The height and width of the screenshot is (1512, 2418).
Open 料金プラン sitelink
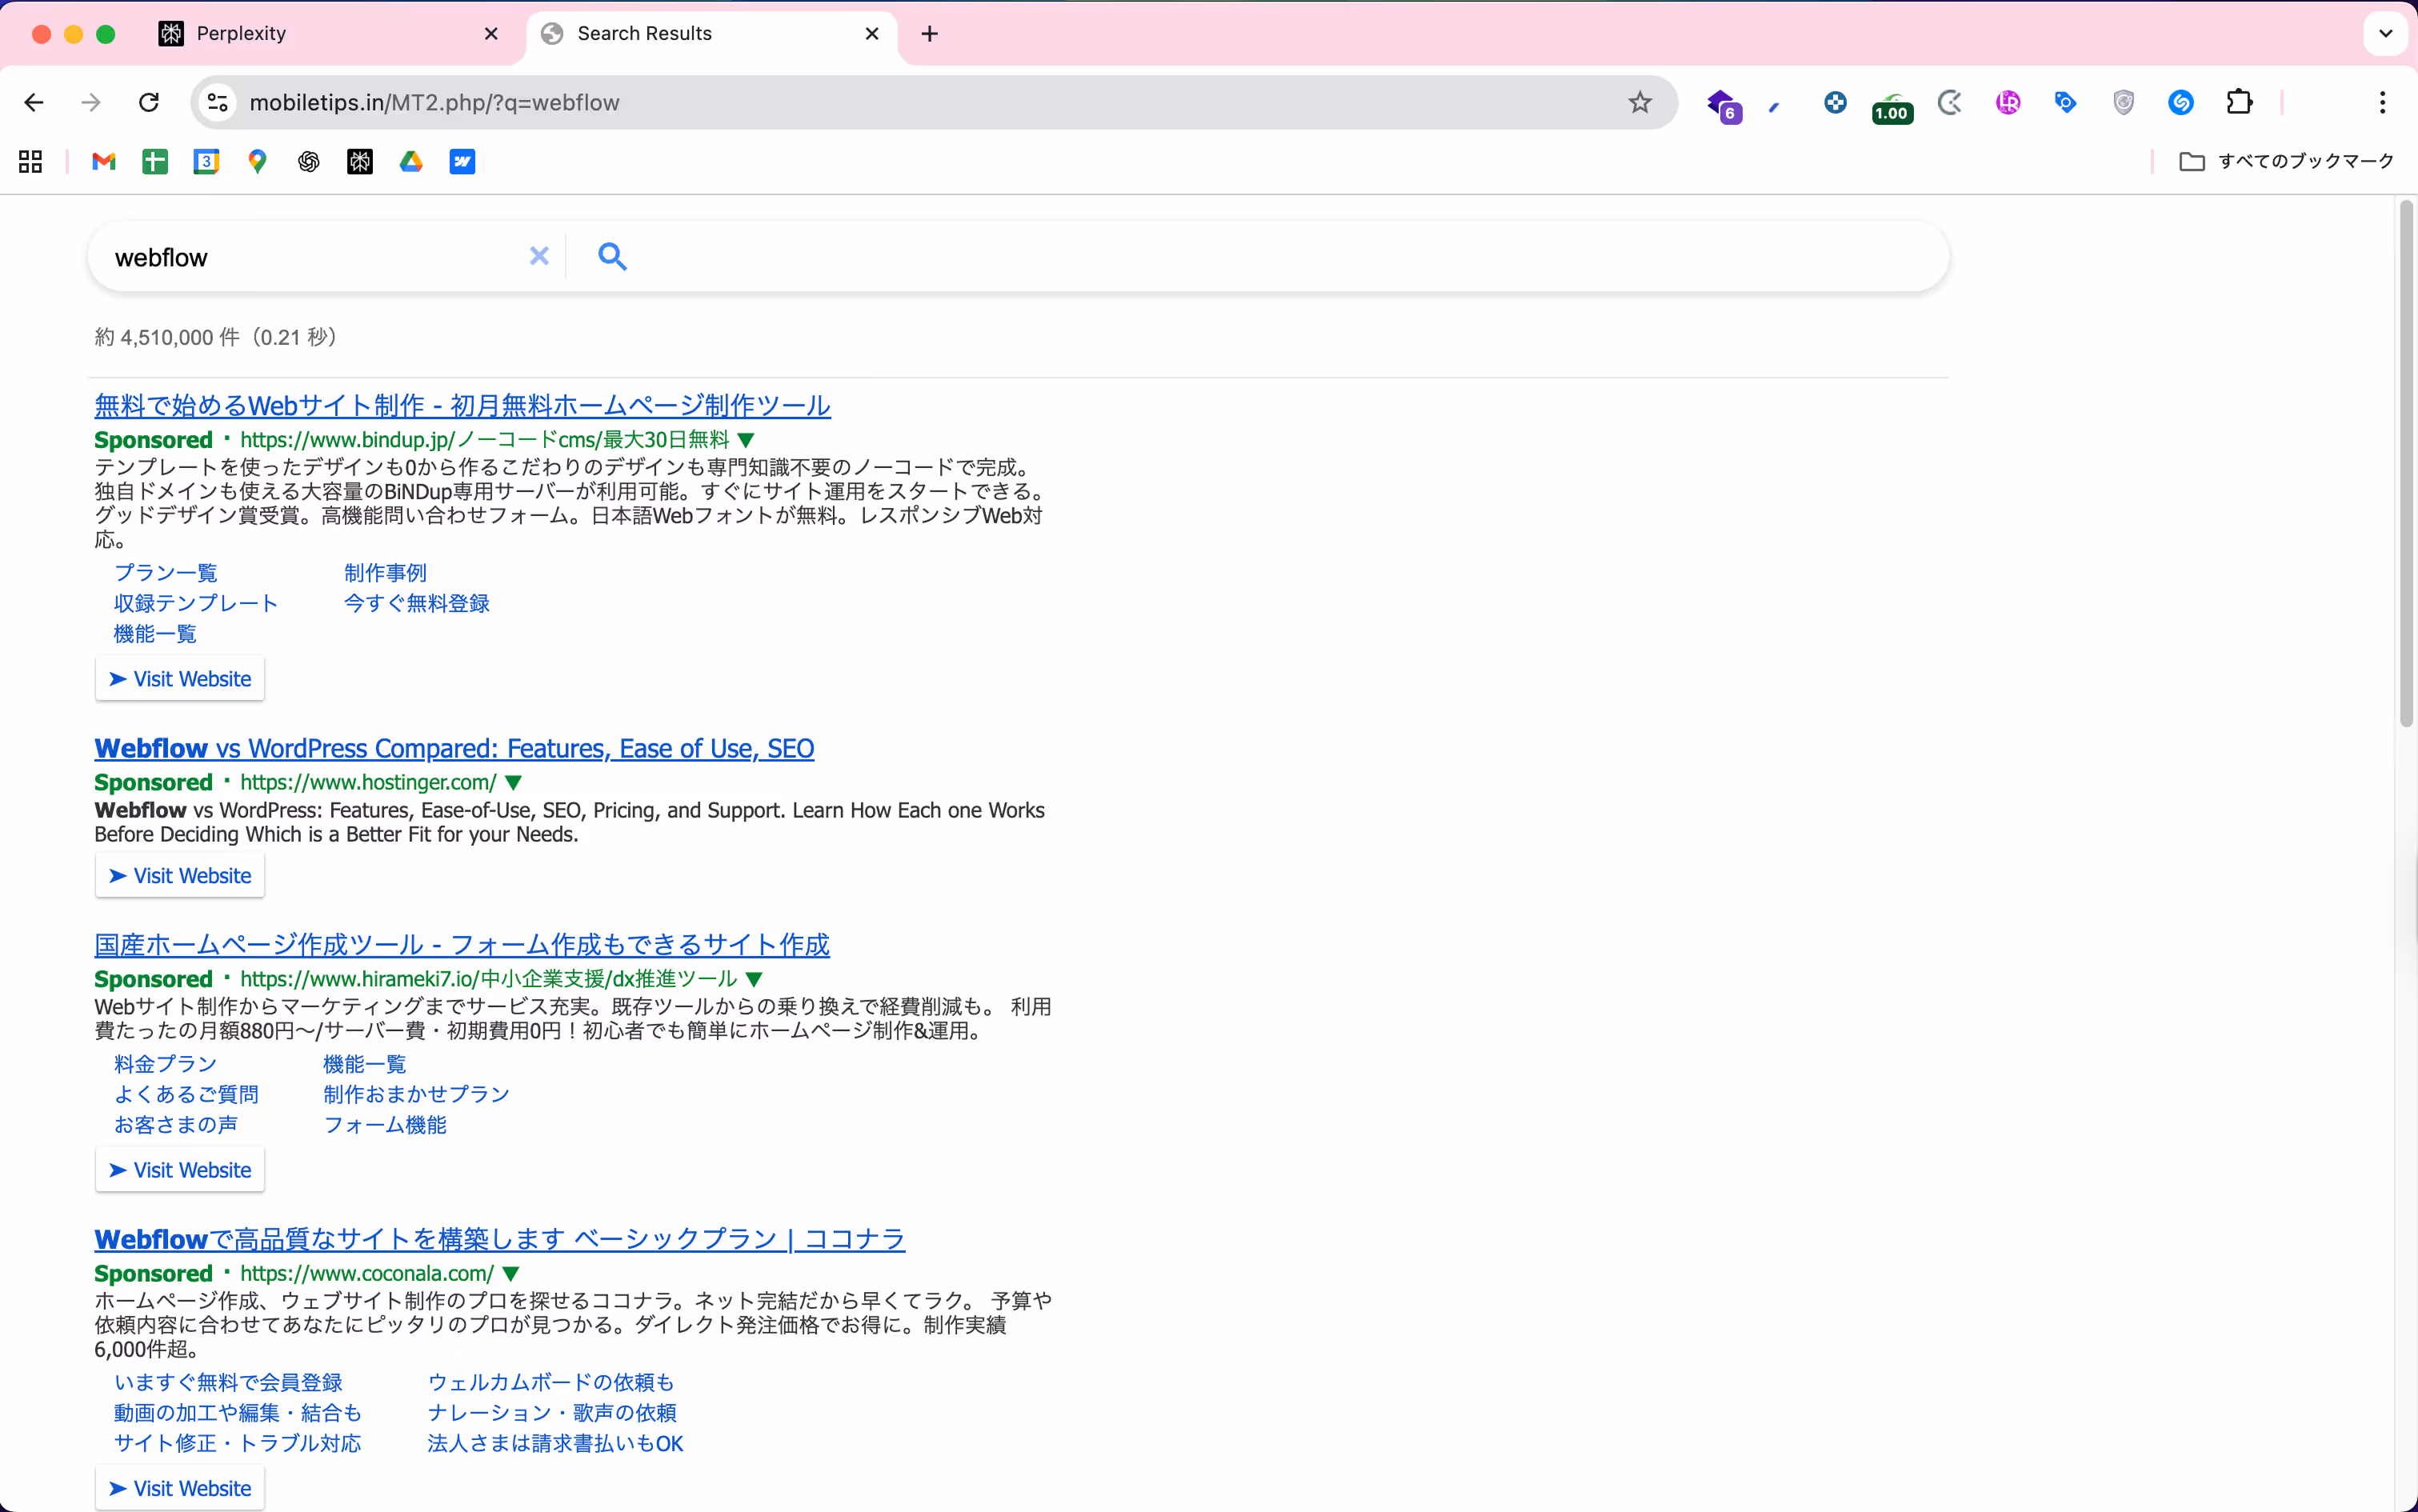[165, 1064]
